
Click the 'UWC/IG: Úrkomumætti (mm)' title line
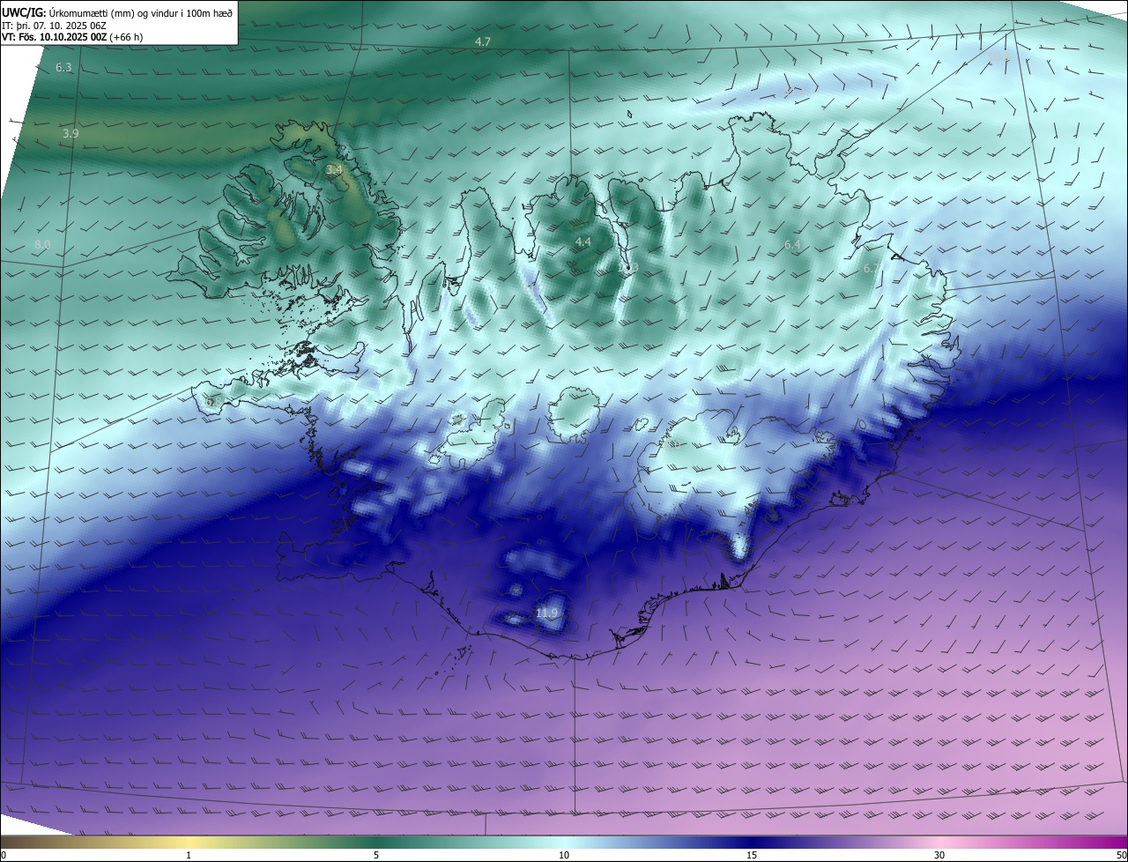[117, 12]
